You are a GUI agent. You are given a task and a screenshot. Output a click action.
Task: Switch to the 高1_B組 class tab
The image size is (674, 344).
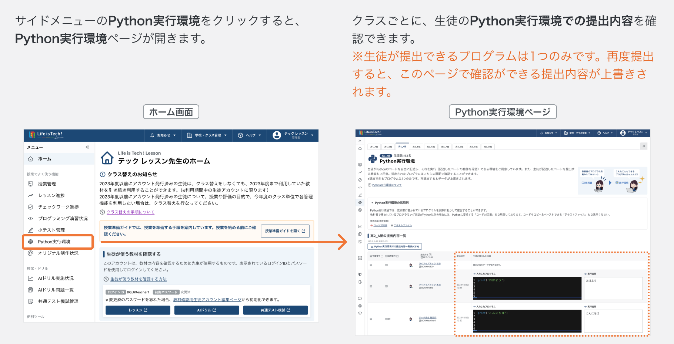pyautogui.click(x=388, y=146)
